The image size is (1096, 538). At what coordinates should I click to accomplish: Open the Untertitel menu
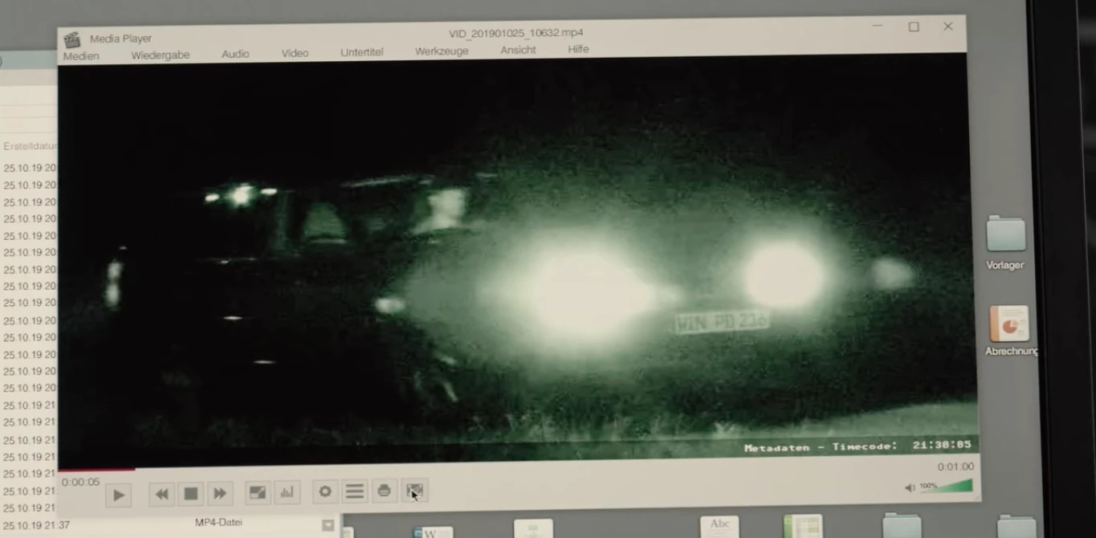(362, 52)
